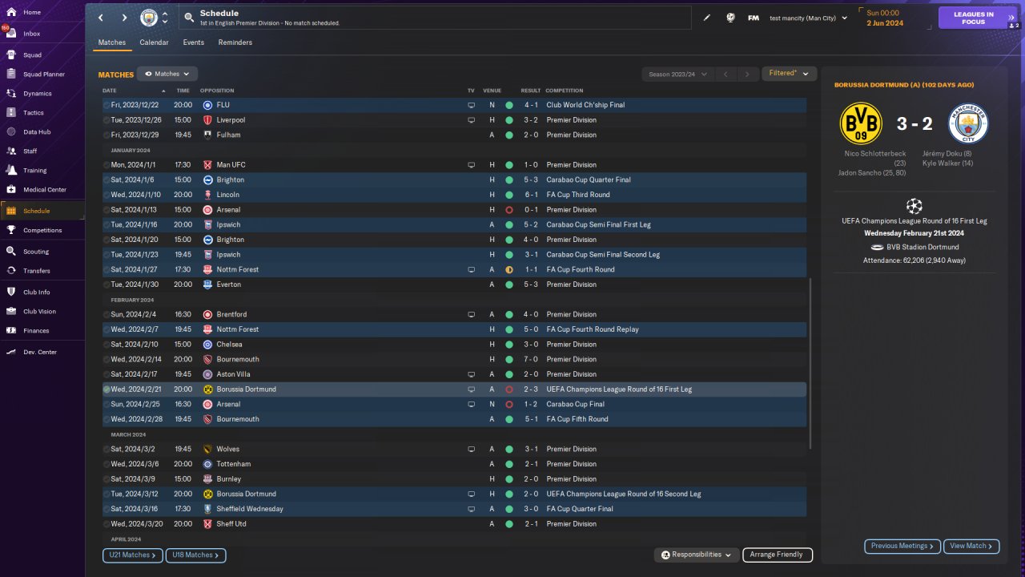This screenshot has width=1025, height=577.
Task: Open the U21 Matches button
Action: tap(133, 555)
